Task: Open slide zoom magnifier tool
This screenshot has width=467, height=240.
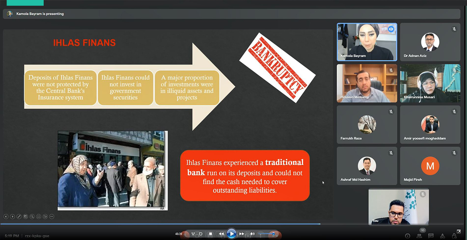Action: click(32, 216)
